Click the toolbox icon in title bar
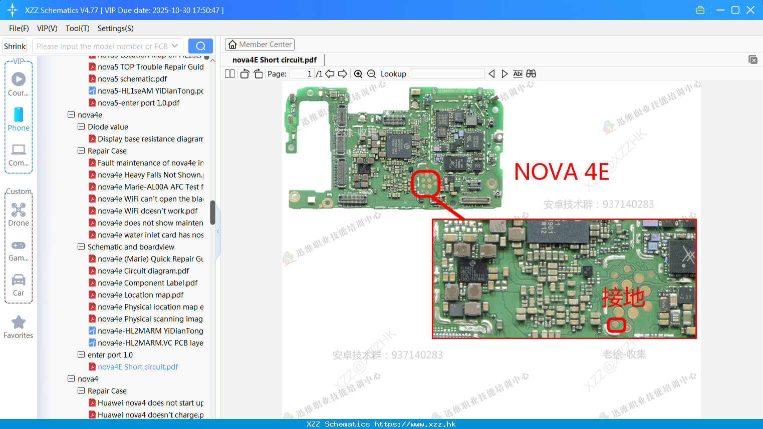Screen dimensions: 763x429 point(700,10)
